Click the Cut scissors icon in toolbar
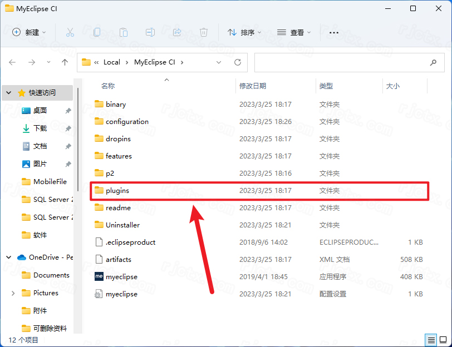452x347 pixels. [70, 32]
